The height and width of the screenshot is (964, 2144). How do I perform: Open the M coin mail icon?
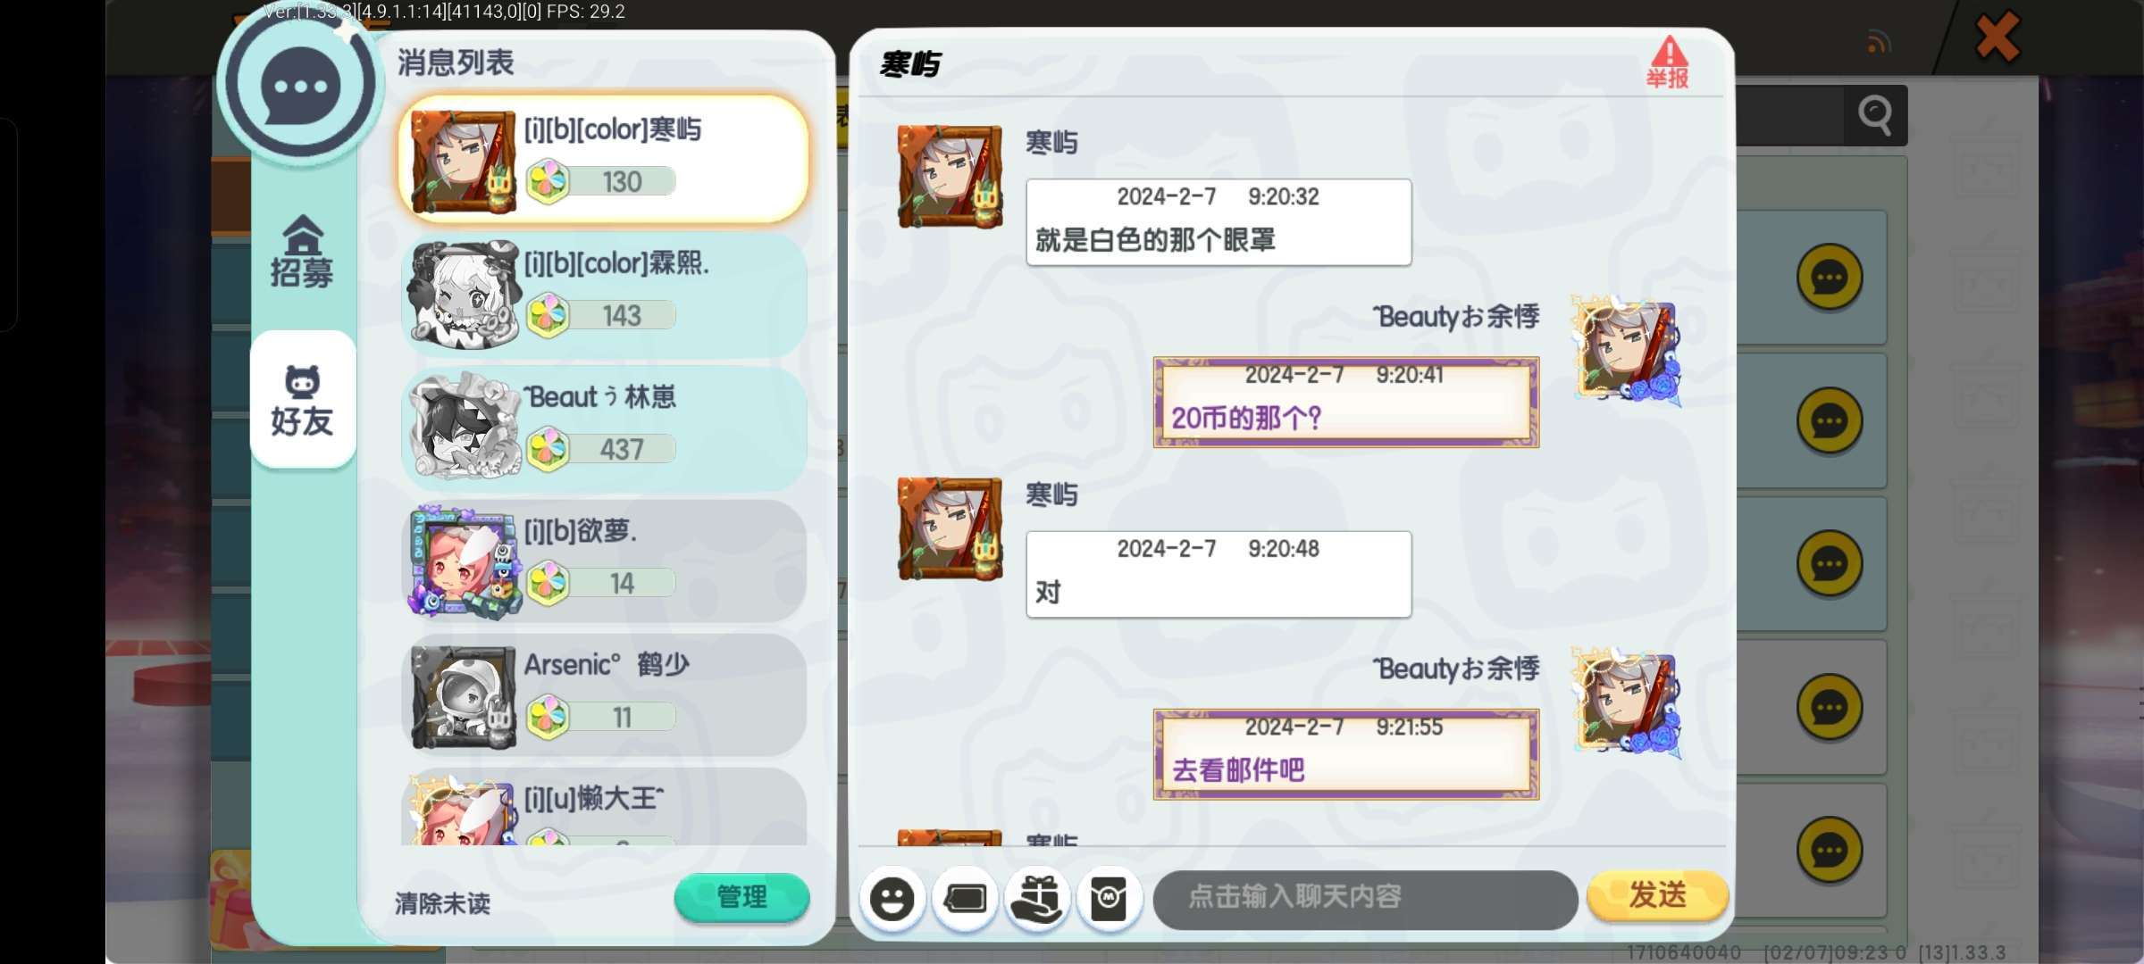pyautogui.click(x=1110, y=898)
